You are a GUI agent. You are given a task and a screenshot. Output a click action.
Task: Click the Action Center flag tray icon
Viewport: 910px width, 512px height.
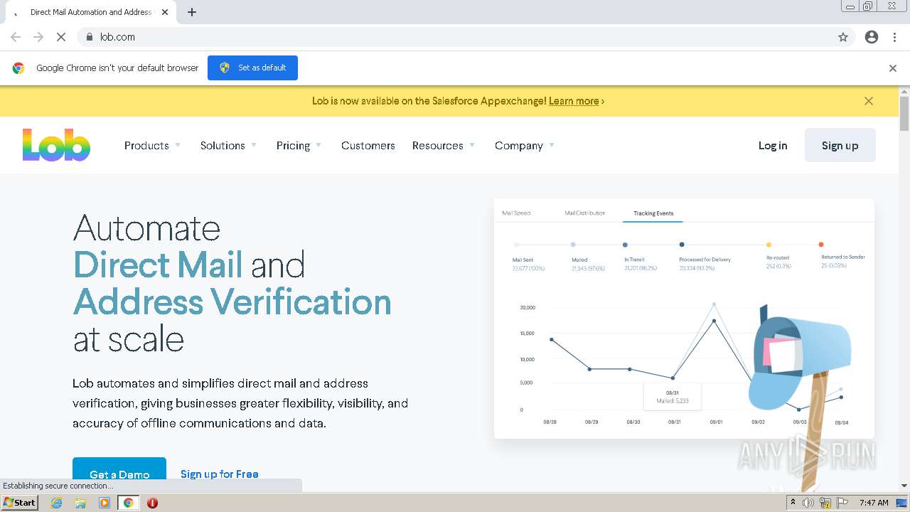(842, 503)
